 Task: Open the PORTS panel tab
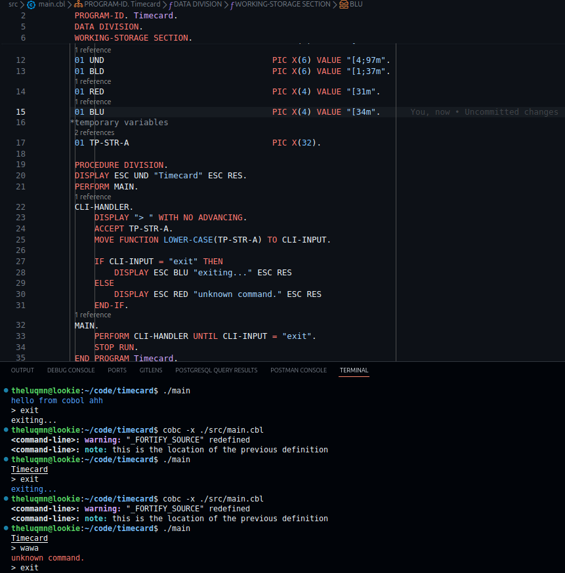point(117,370)
